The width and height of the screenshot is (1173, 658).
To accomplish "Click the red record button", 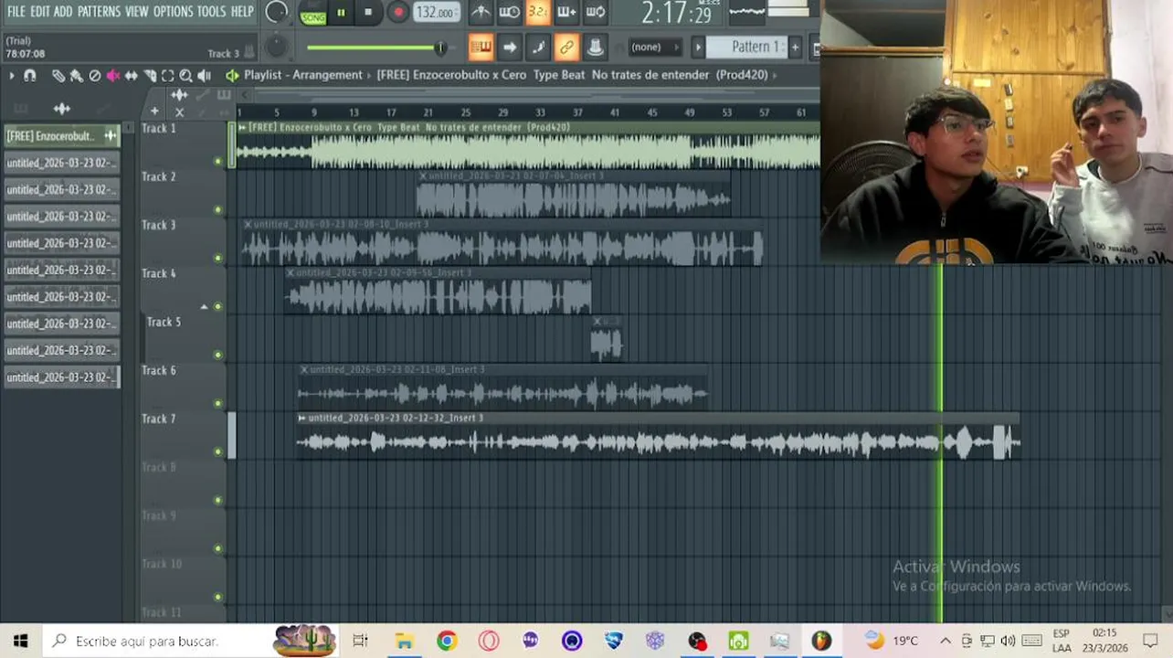I will click(397, 13).
